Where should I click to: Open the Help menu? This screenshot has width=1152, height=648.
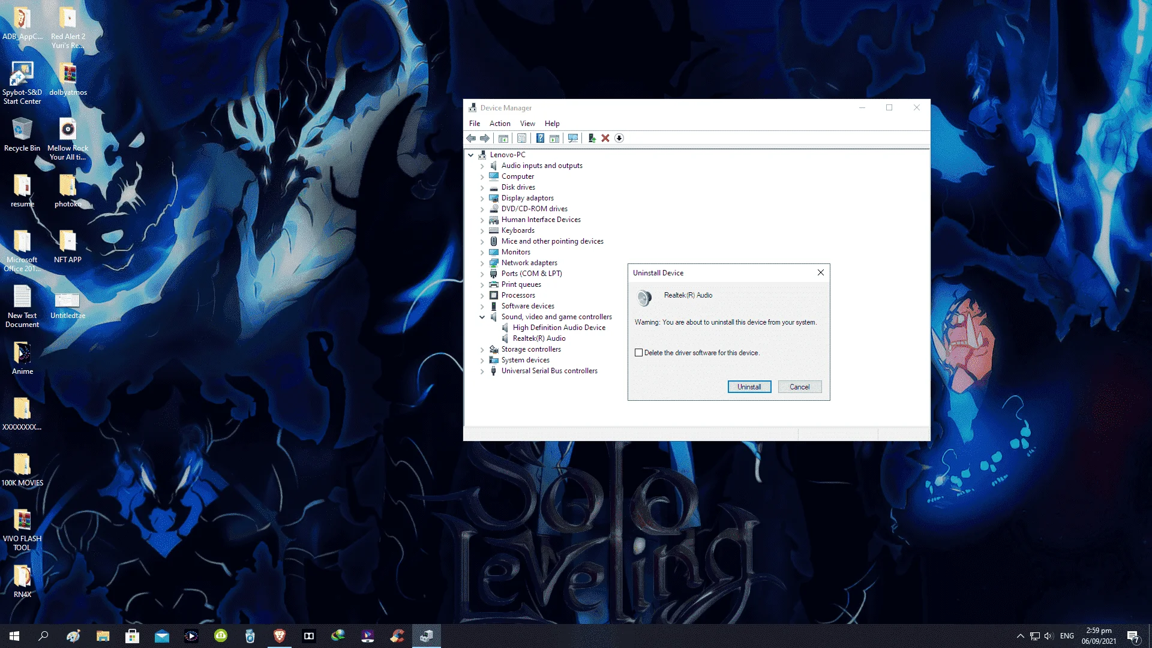click(552, 124)
